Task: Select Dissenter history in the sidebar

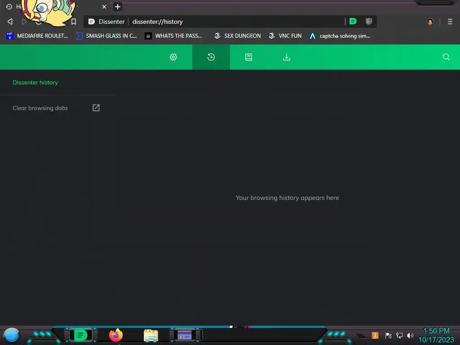Action: point(35,83)
